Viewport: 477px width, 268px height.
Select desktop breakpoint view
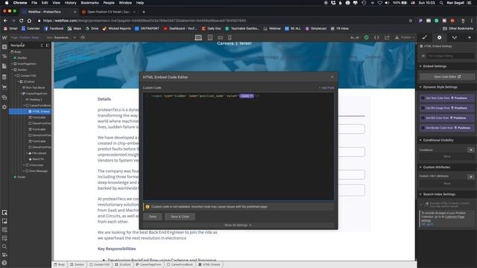point(198,37)
